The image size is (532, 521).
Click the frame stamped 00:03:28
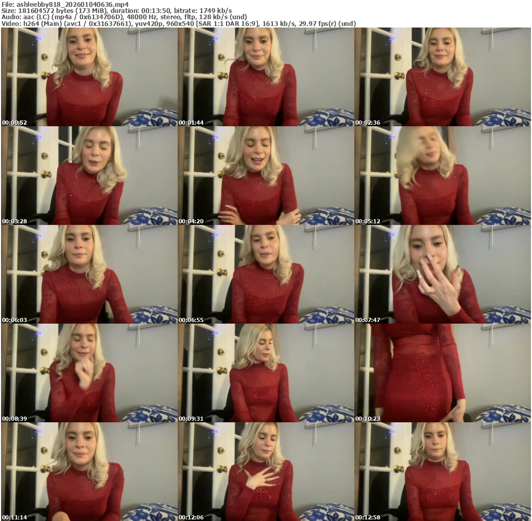(x=89, y=176)
